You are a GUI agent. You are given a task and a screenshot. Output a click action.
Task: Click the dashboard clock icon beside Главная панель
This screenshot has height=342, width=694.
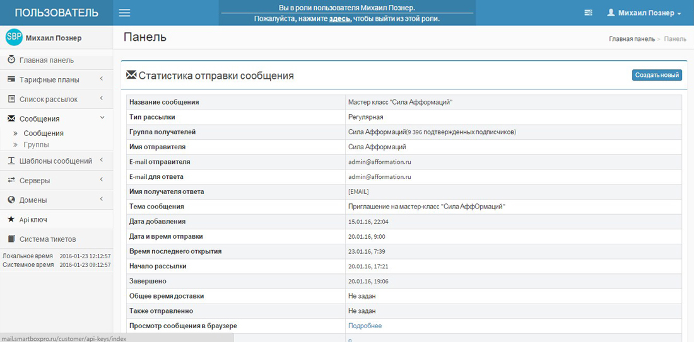coord(11,60)
